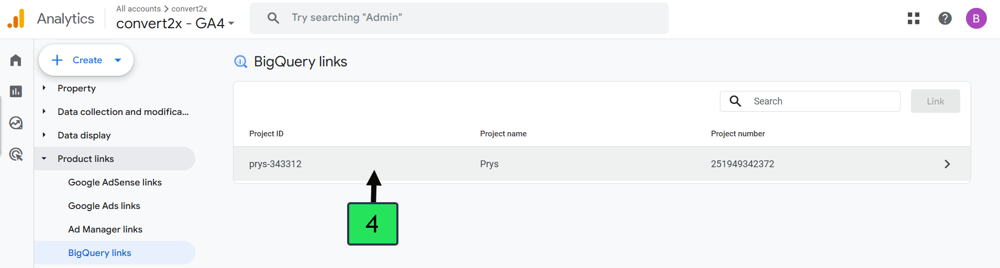Open the Google apps grid icon
Image resolution: width=1000 pixels, height=268 pixels.
pyautogui.click(x=914, y=18)
